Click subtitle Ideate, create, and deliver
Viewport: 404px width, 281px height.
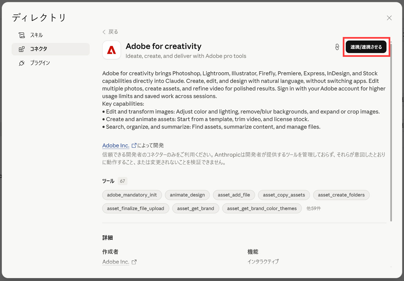186,56
